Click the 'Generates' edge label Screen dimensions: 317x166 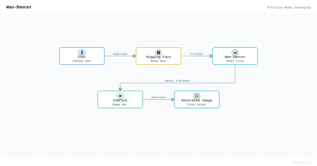[x=158, y=97]
